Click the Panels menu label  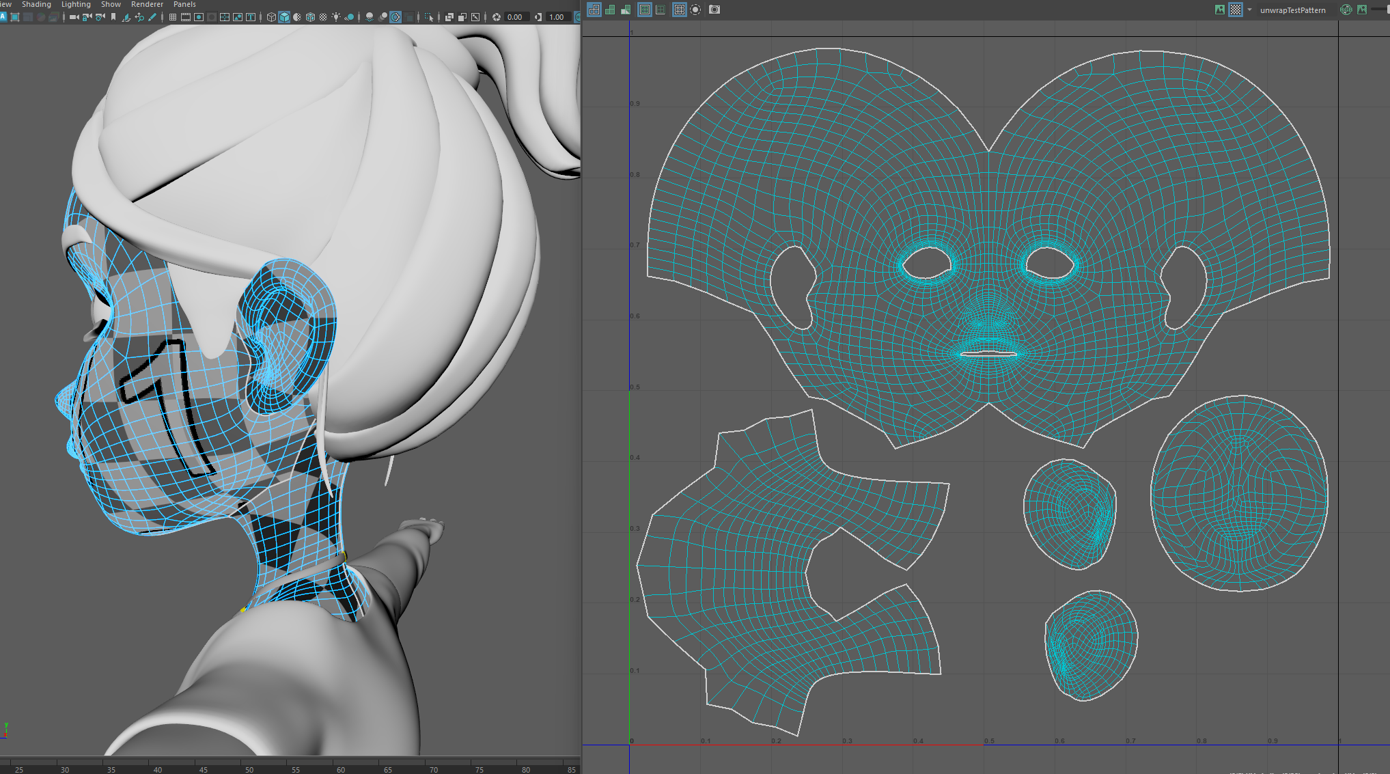click(x=184, y=4)
